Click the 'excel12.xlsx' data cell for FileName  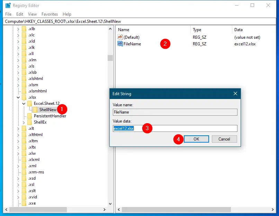[x=245, y=44]
